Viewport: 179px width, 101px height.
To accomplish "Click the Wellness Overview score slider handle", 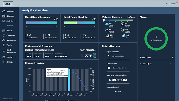I will click(103, 20).
